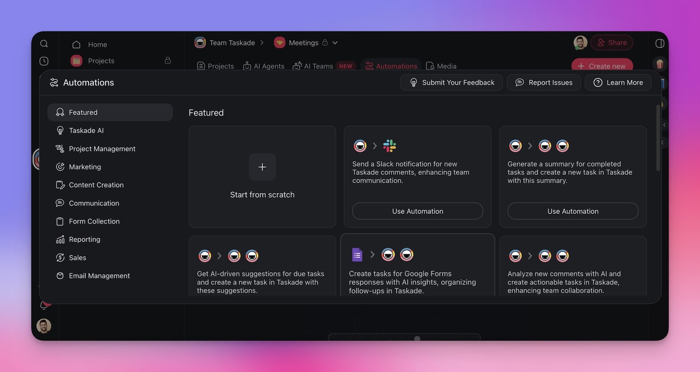Click the lock icon beside Projects
This screenshot has height=372, width=700.
[168, 60]
